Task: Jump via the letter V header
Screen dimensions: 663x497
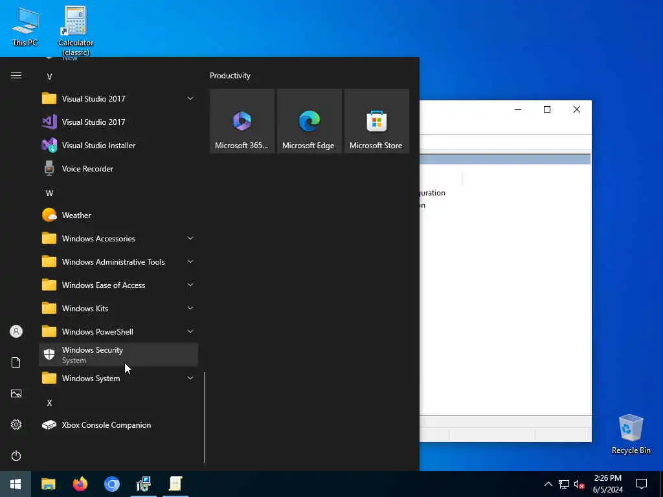Action: (49, 76)
